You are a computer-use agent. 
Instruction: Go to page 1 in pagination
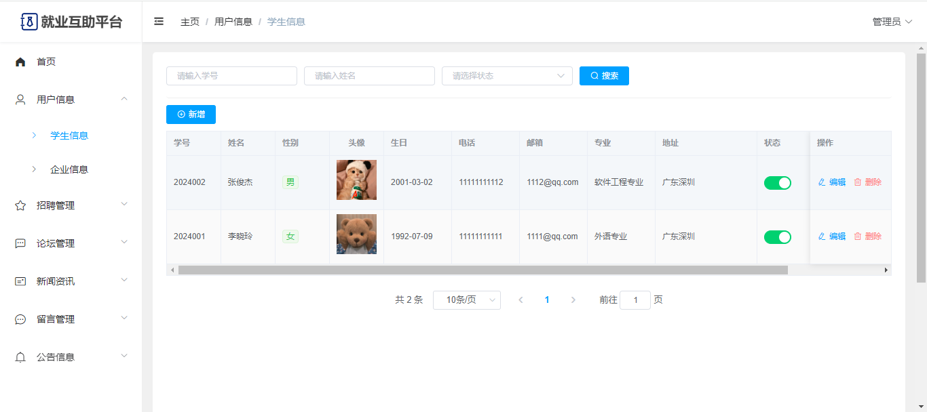point(547,300)
